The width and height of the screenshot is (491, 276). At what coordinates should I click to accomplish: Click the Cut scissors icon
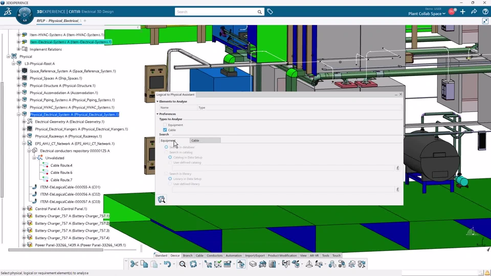(x=135, y=264)
